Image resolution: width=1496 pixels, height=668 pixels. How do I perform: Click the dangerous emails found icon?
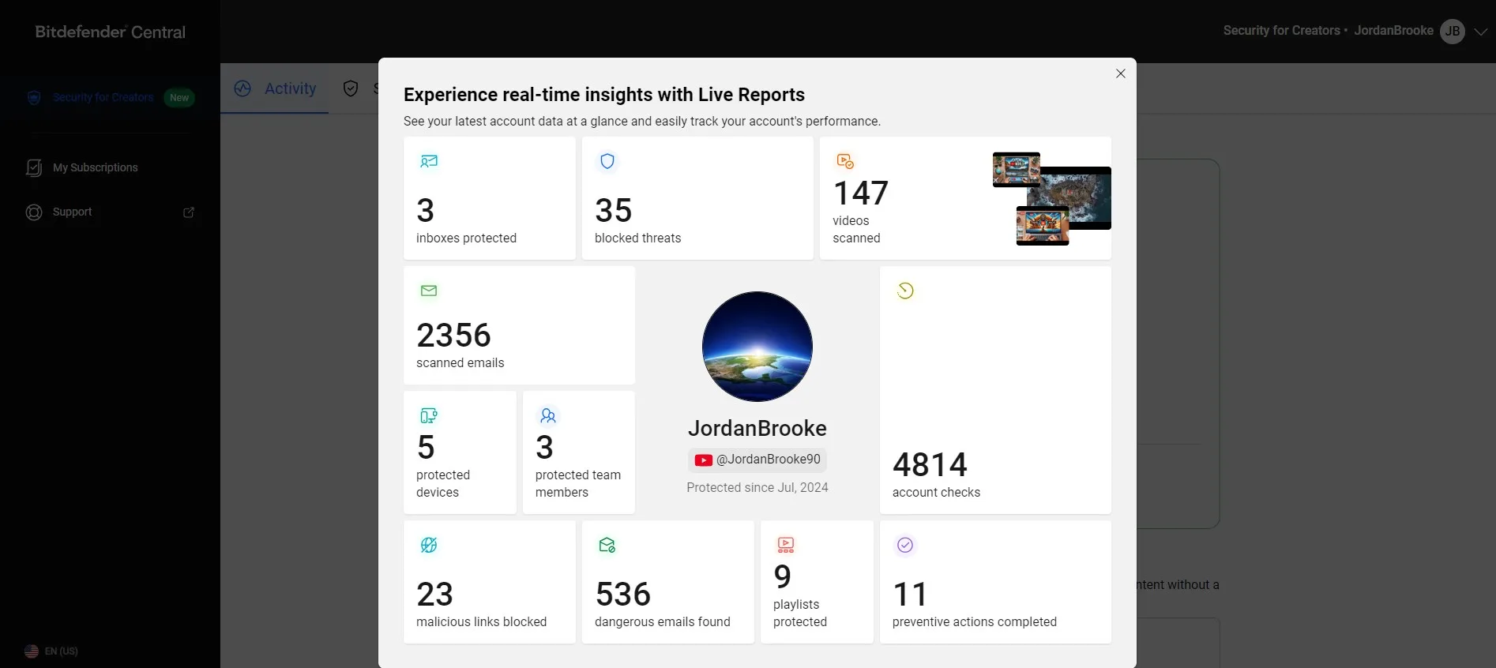pyautogui.click(x=607, y=545)
